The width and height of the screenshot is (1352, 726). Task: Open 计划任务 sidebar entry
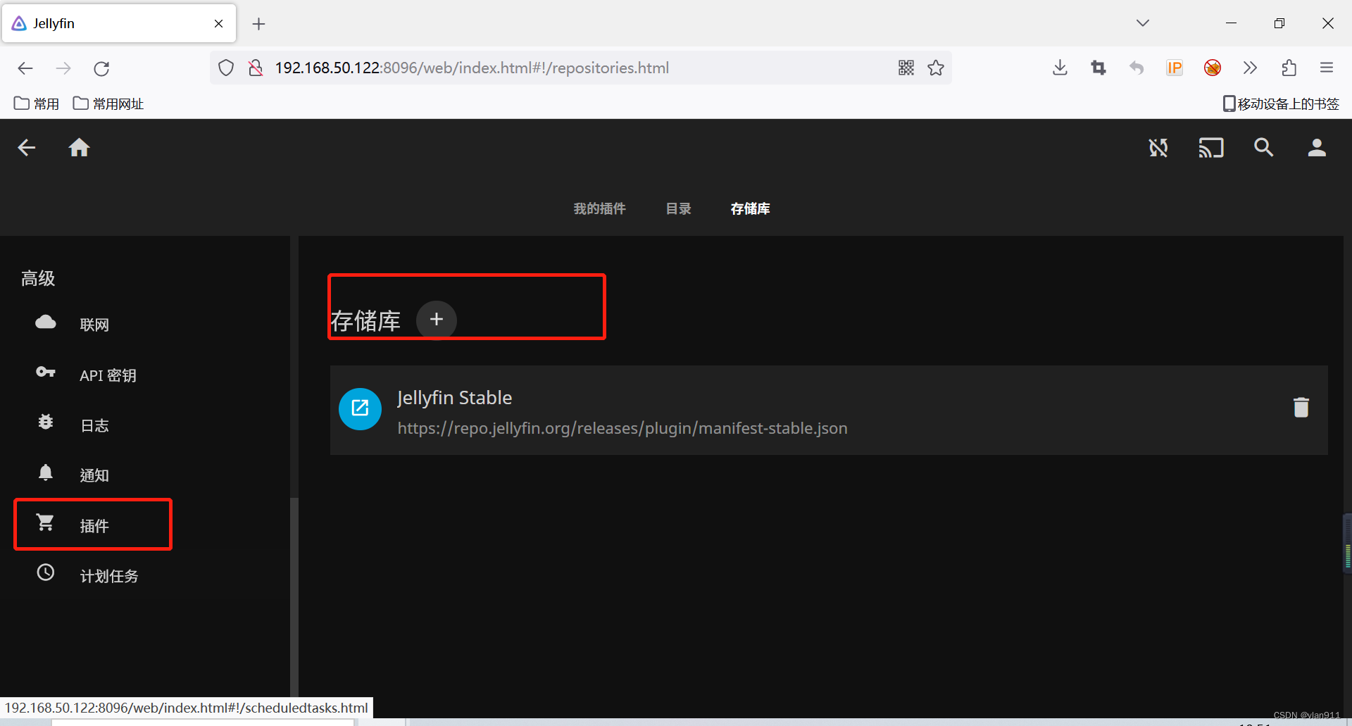click(x=145, y=575)
